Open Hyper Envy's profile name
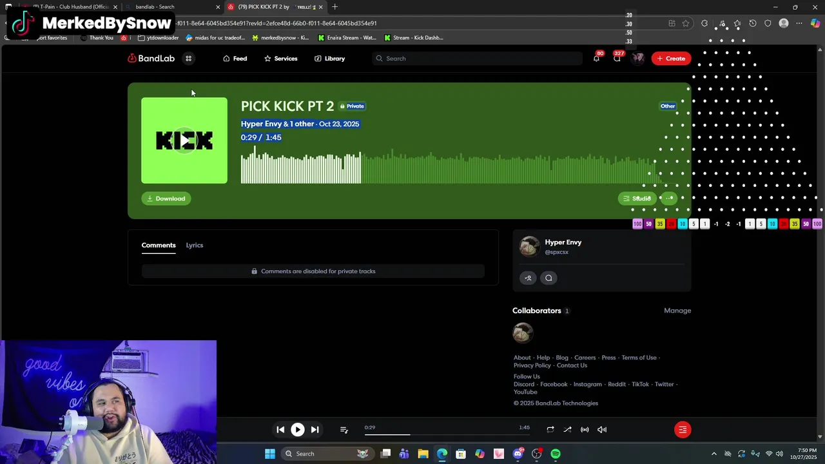This screenshot has height=464, width=825. [x=563, y=242]
